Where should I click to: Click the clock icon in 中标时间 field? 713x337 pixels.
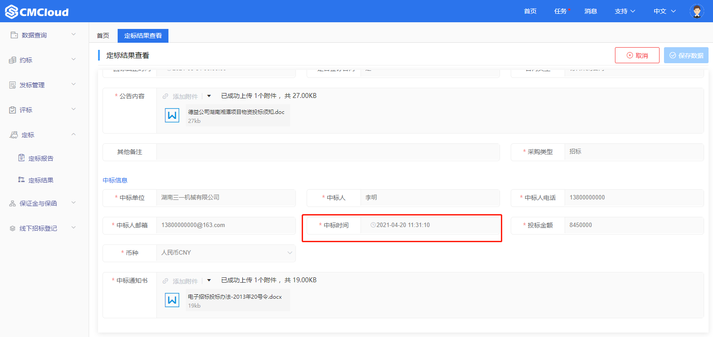[373, 225]
